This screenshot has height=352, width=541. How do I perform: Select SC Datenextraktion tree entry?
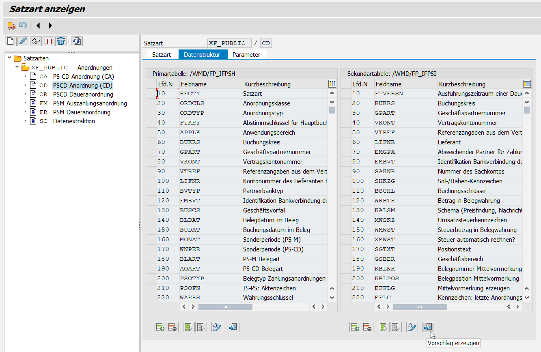(74, 121)
